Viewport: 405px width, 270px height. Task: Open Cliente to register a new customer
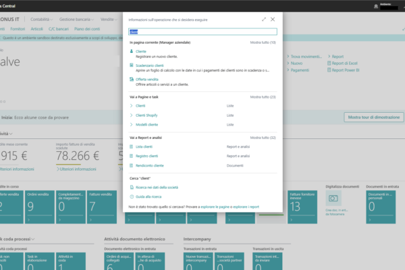click(141, 51)
